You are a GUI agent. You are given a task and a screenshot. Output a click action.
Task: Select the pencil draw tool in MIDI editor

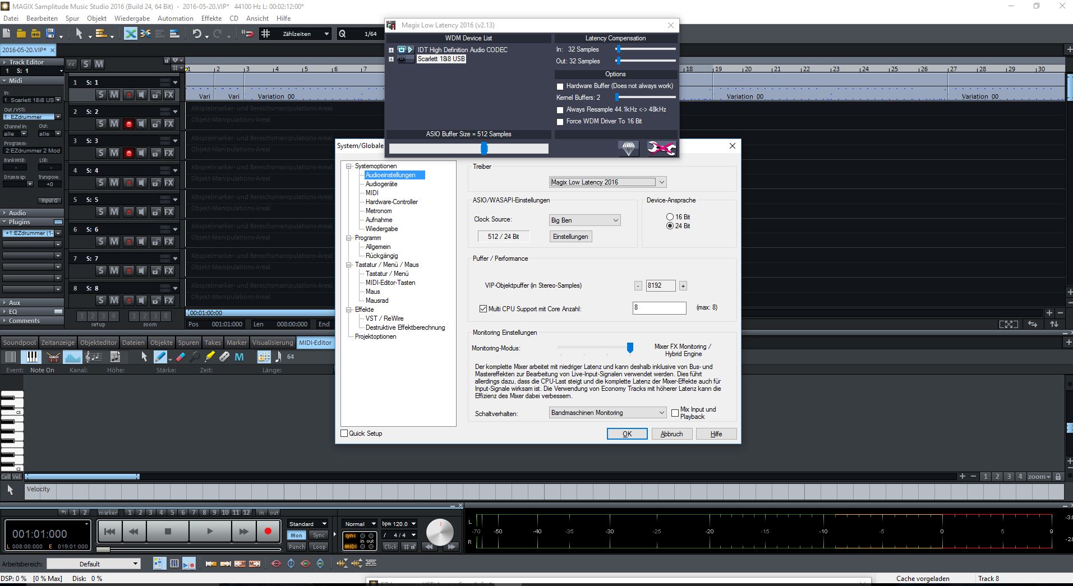point(160,357)
